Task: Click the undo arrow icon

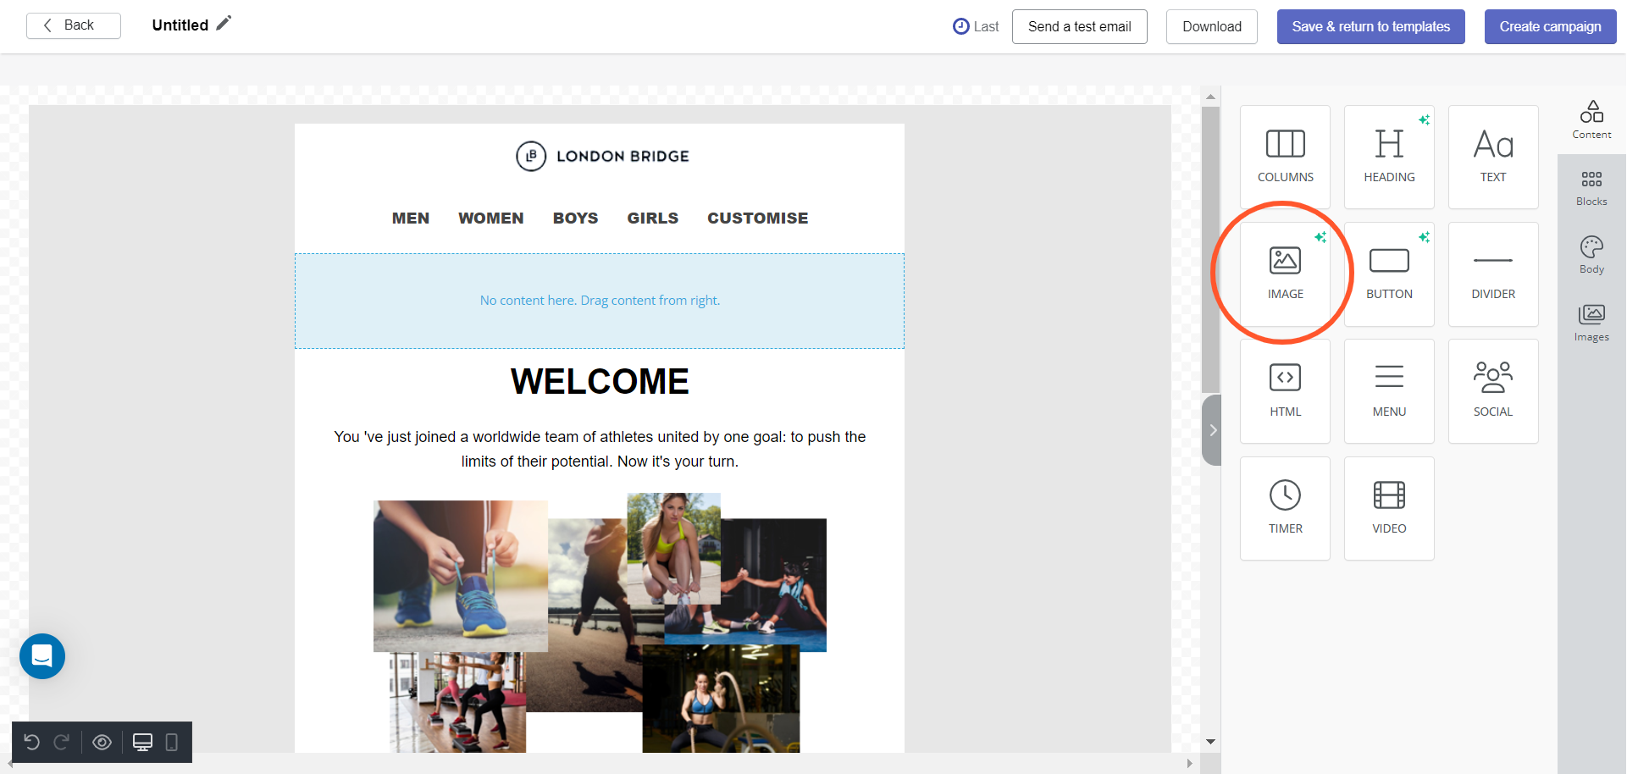Action: click(x=32, y=743)
